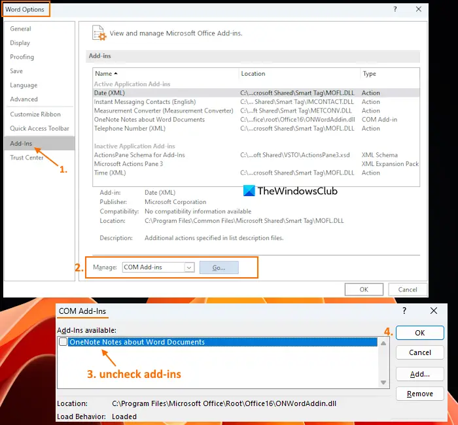Click OK in the COM Add-Ins dialog
The height and width of the screenshot is (425, 458).
[x=420, y=333]
